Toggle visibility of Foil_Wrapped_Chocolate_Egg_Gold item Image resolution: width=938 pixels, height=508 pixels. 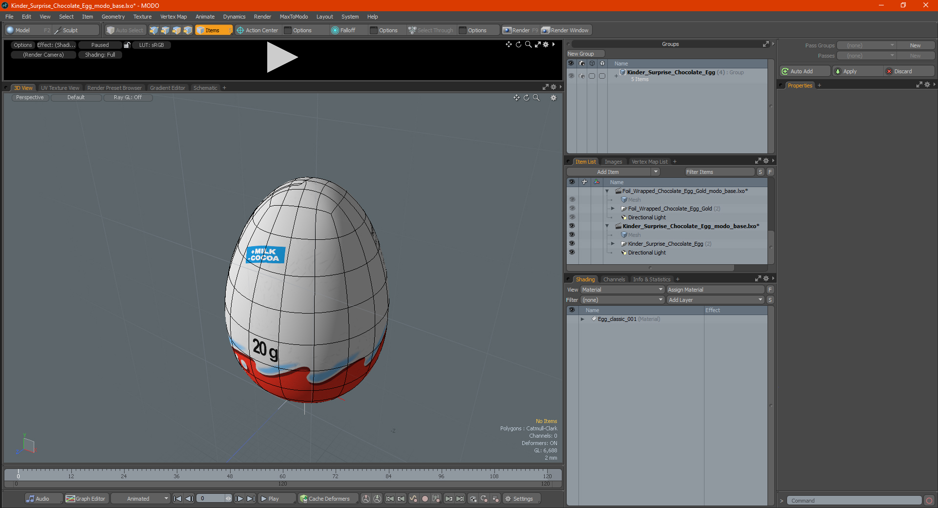tap(572, 209)
